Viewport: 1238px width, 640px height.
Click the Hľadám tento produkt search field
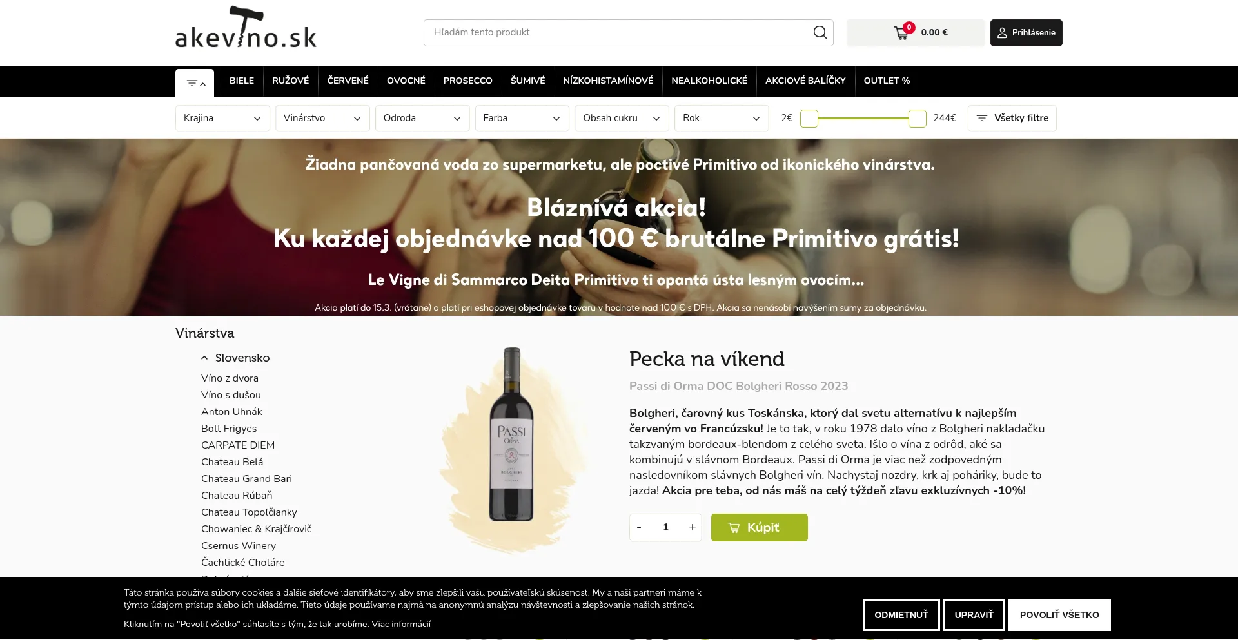pos(618,32)
